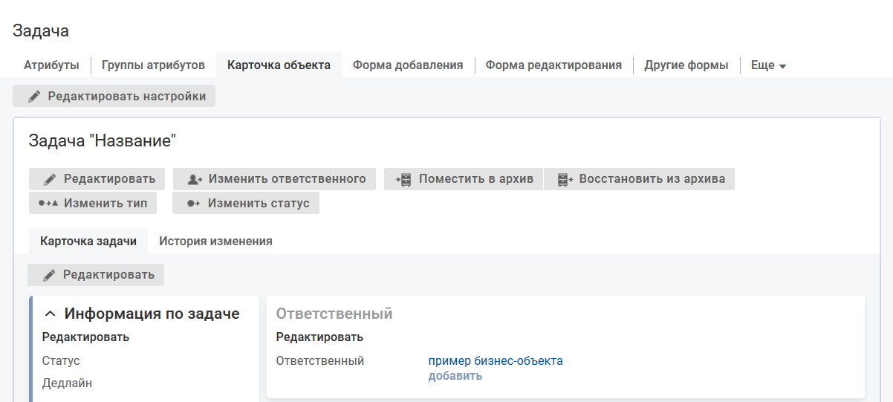The width and height of the screenshot is (893, 402).
Task: Click Редактировать in the Ответственный block
Action: coord(319,337)
